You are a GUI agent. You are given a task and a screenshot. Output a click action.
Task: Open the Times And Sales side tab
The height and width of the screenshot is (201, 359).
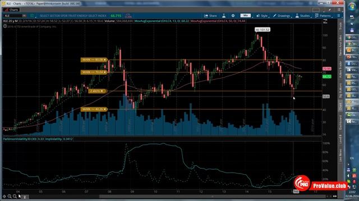pyautogui.click(x=340, y=46)
